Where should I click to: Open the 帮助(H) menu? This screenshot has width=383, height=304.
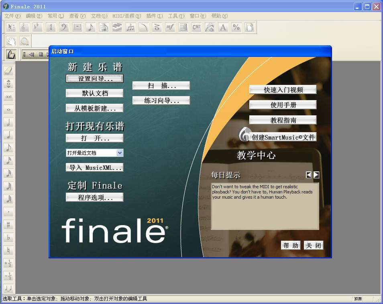pos(219,16)
